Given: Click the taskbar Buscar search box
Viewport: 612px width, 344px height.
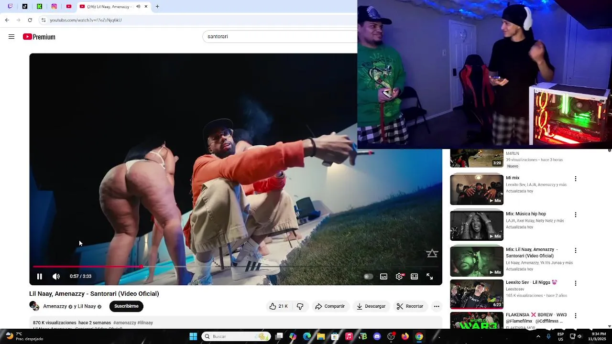Looking at the screenshot, I should 236,336.
